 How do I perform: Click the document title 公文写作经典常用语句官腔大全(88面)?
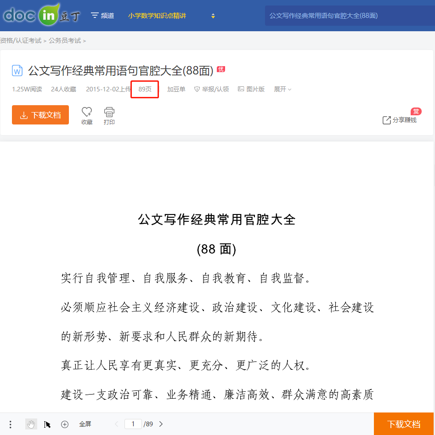(x=121, y=70)
